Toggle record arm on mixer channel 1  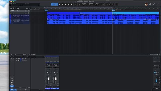(47, 73)
